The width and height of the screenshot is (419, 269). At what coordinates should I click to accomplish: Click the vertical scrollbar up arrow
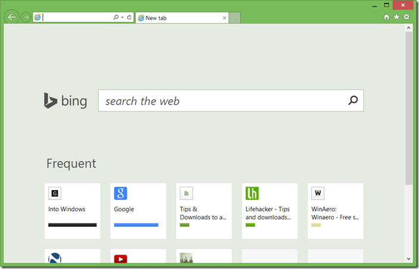click(x=408, y=27)
